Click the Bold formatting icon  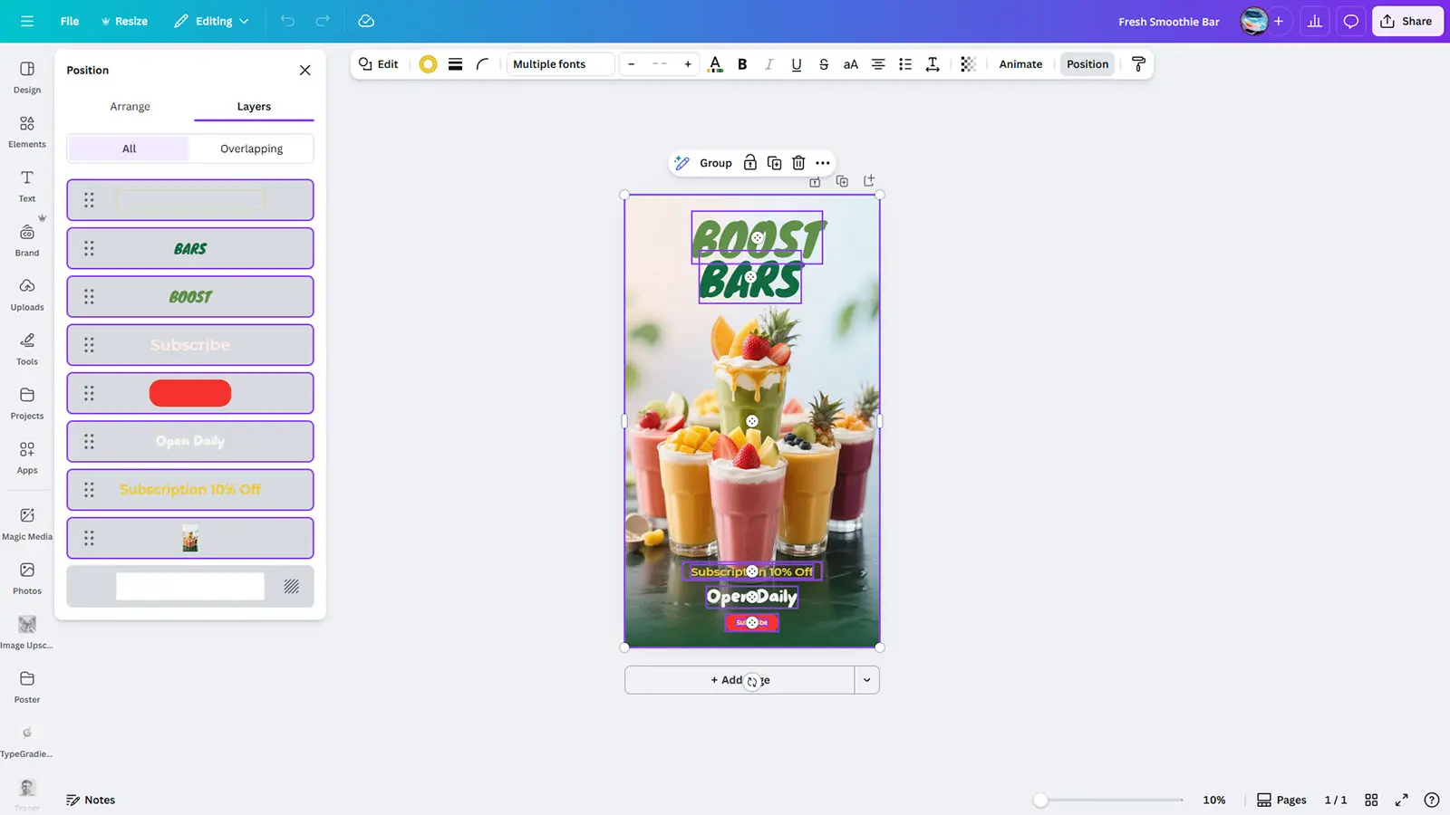pos(742,64)
